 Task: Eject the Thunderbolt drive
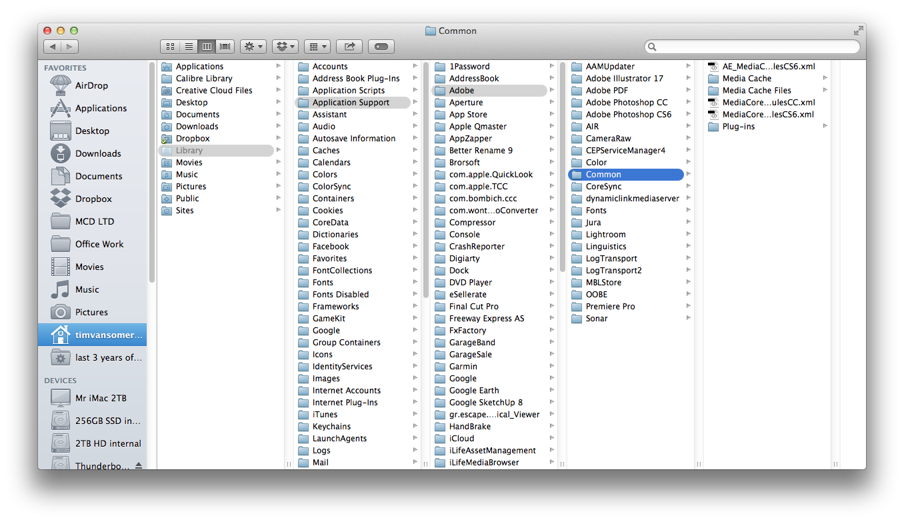(x=139, y=465)
